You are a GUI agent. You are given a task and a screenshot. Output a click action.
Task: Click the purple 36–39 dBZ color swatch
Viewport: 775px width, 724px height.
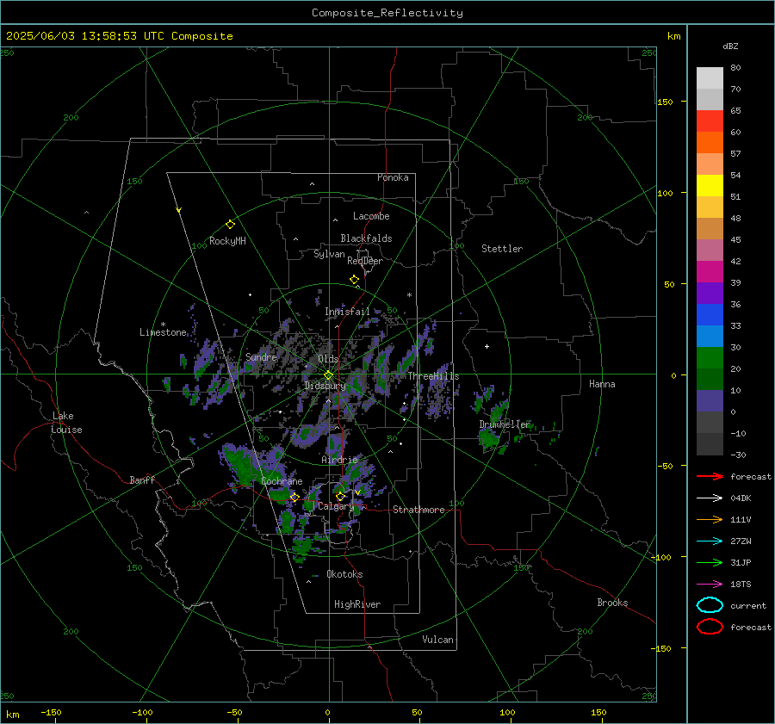pos(710,294)
